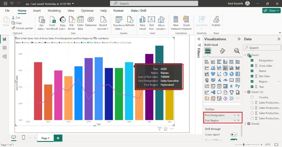Viewport: 282px width, 147px height.
Task: Switch to Report view in left sidebar
Action: [x=4, y=39]
